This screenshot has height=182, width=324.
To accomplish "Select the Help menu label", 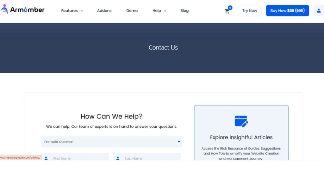I will coord(157,10).
